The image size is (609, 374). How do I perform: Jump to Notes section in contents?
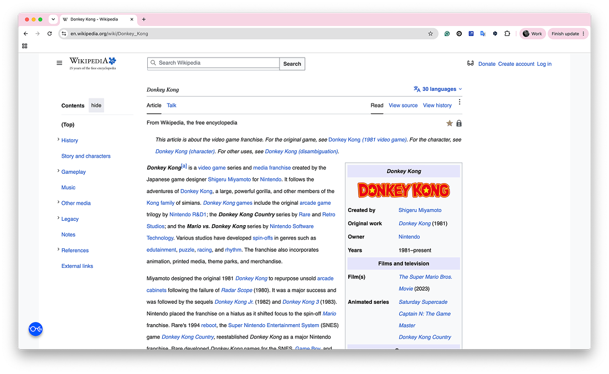(x=68, y=235)
